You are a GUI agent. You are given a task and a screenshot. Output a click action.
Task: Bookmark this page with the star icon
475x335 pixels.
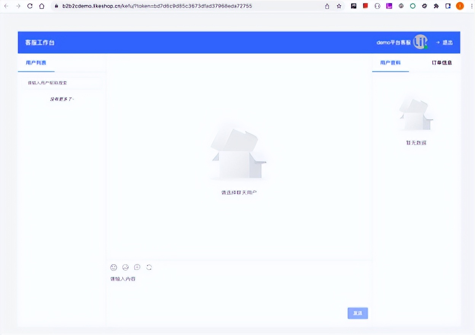tap(339, 6)
